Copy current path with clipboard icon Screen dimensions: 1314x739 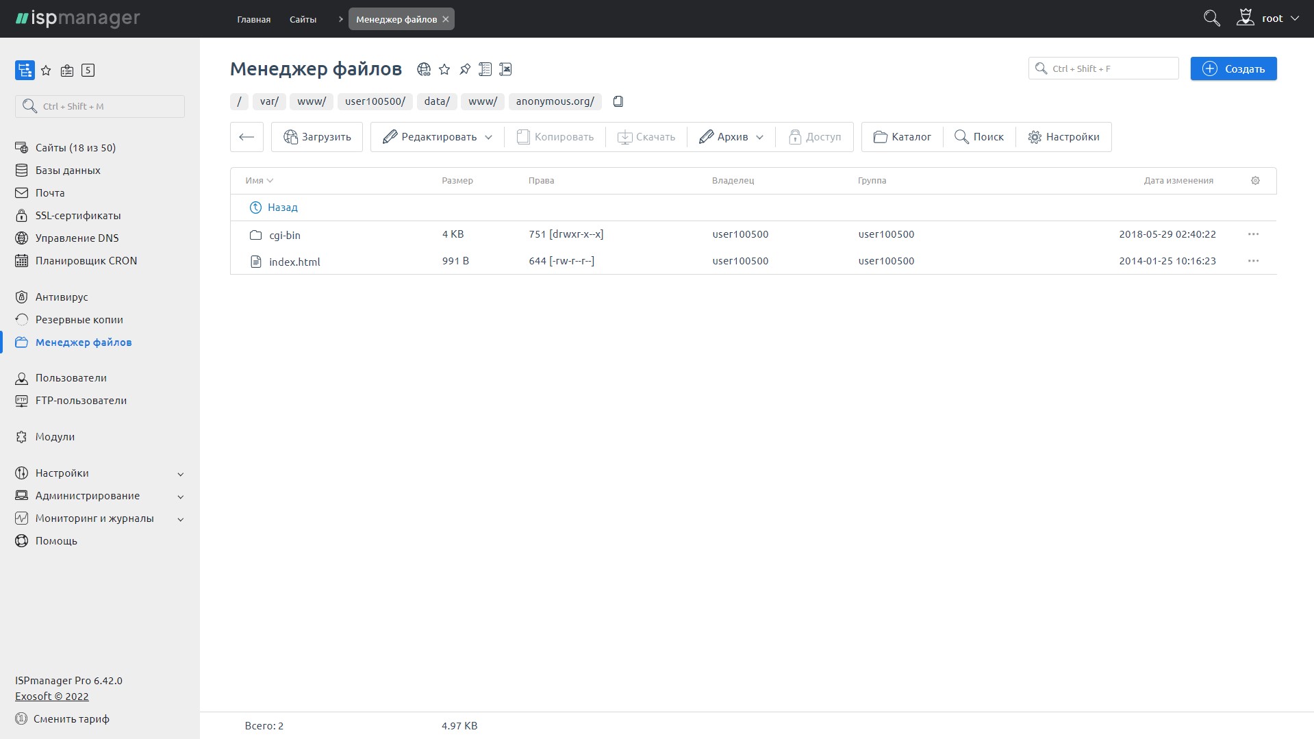pos(618,101)
